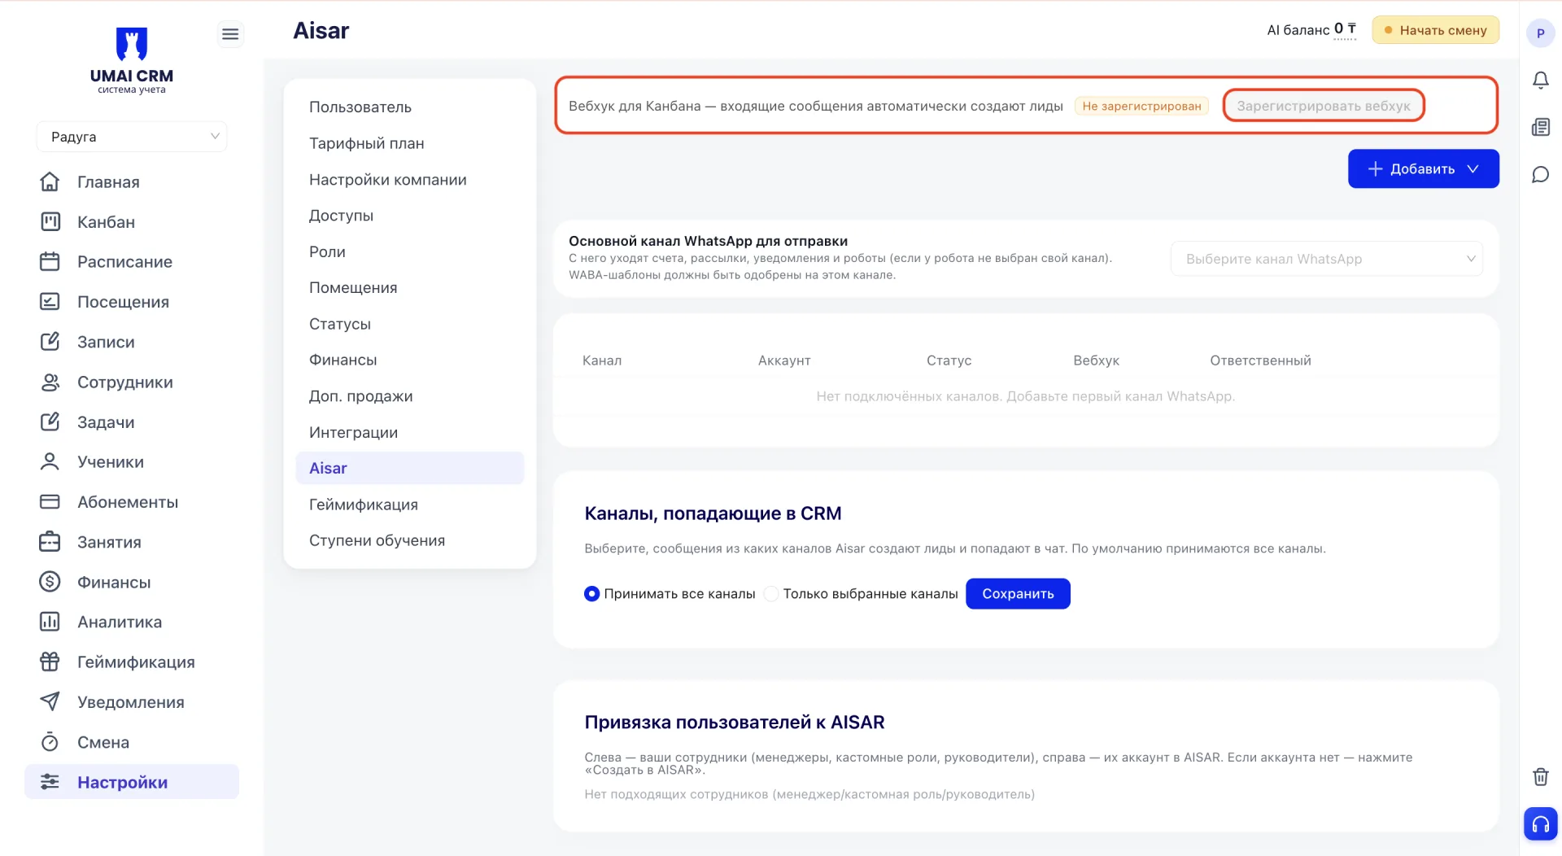Open Тарифный план settings section
Image resolution: width=1562 pixels, height=856 pixels.
tap(366, 143)
